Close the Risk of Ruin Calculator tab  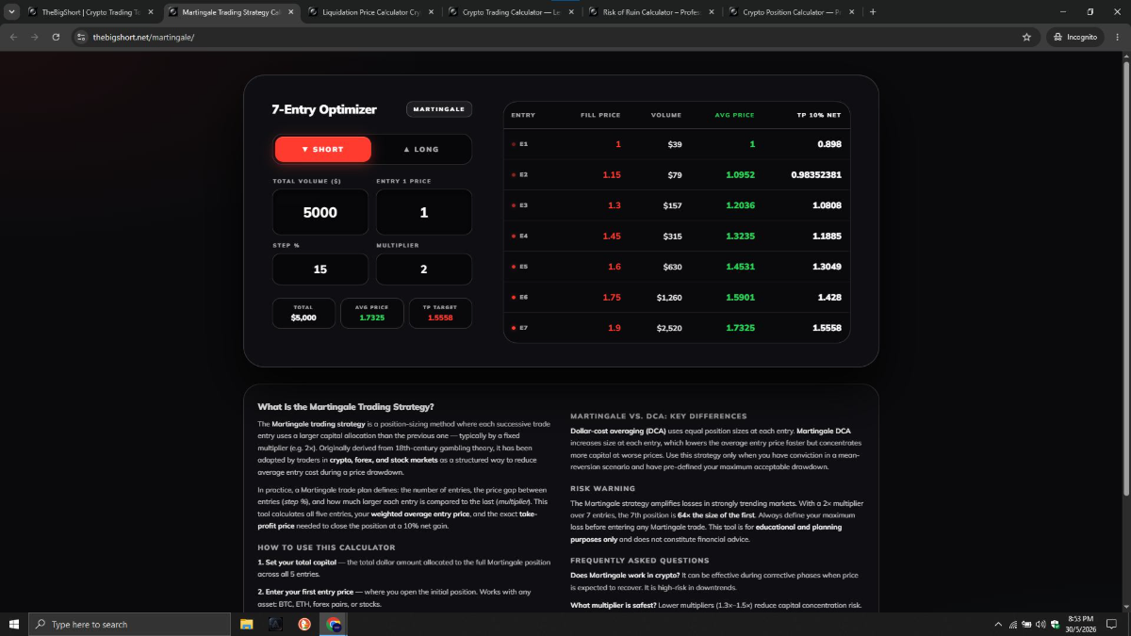[x=711, y=12]
